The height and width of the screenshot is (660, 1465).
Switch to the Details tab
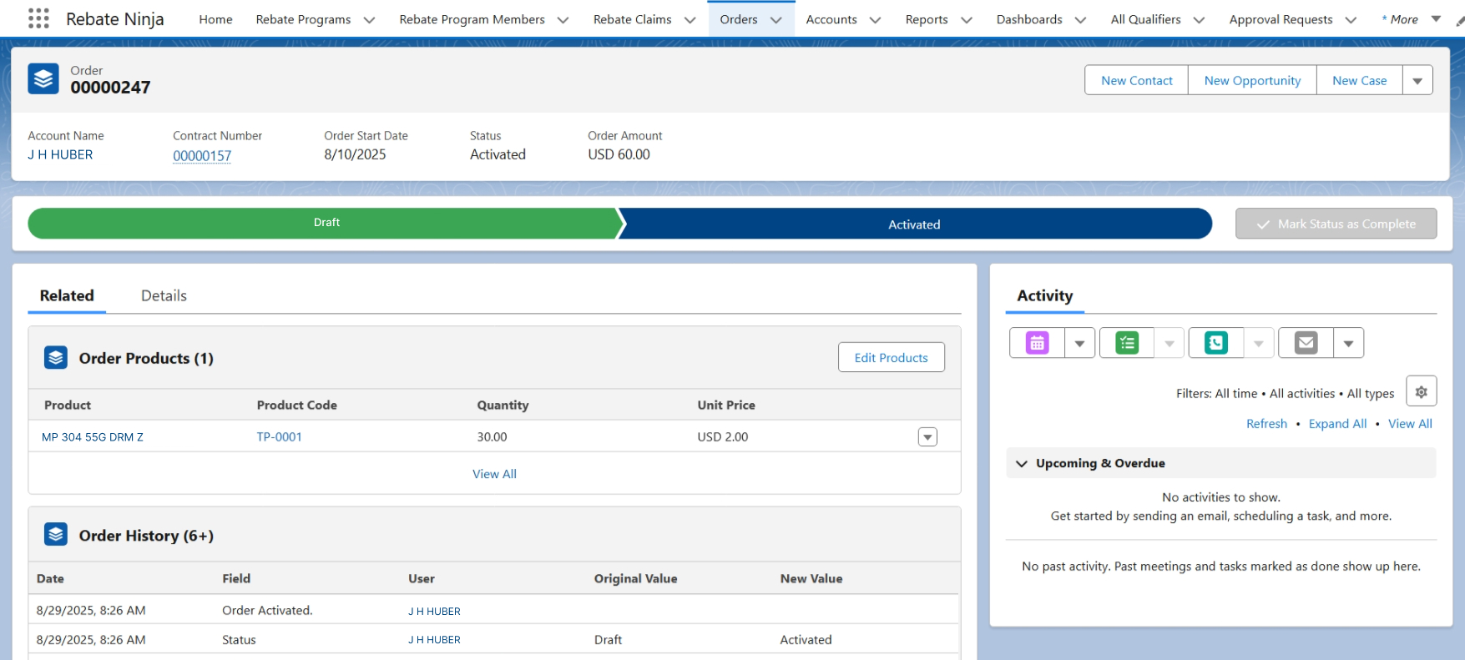pyautogui.click(x=164, y=295)
